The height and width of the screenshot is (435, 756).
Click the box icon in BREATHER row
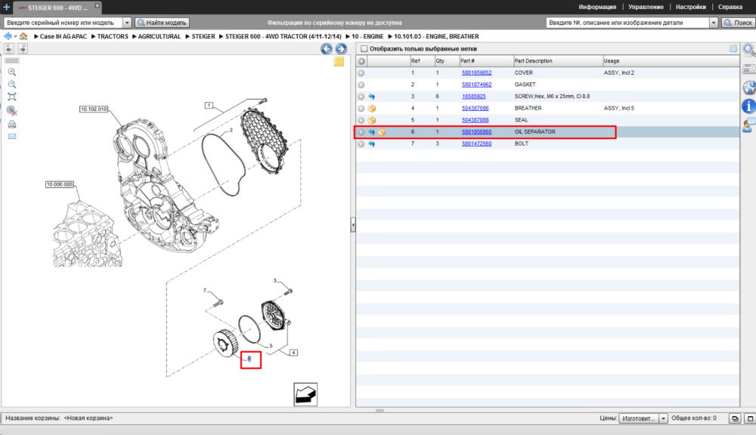pos(372,109)
